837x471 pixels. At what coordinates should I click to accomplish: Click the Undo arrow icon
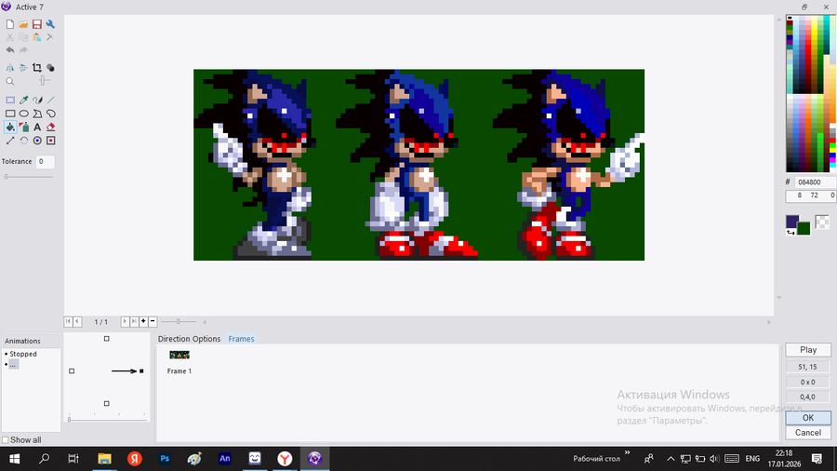(10, 50)
